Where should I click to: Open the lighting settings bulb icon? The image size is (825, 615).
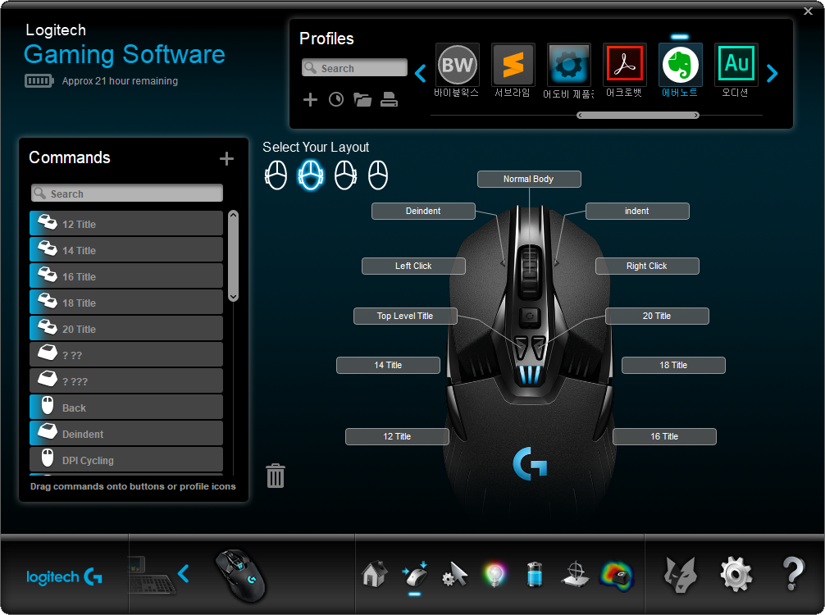click(495, 574)
